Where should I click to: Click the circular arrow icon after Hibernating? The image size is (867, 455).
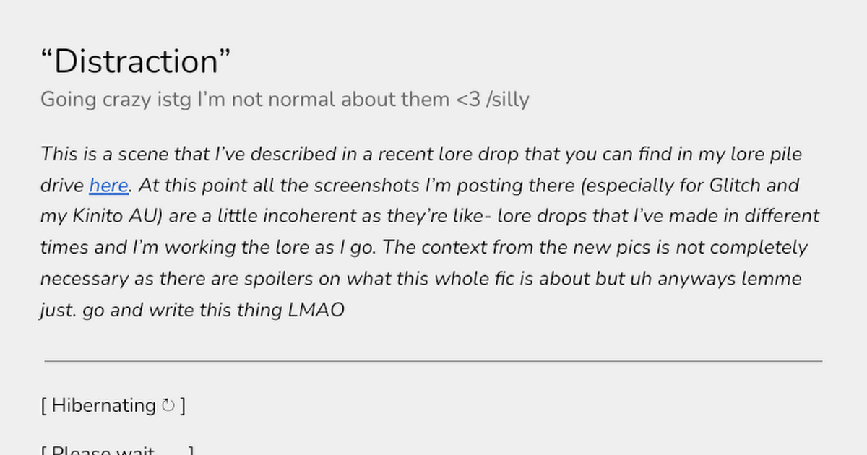tap(168, 406)
